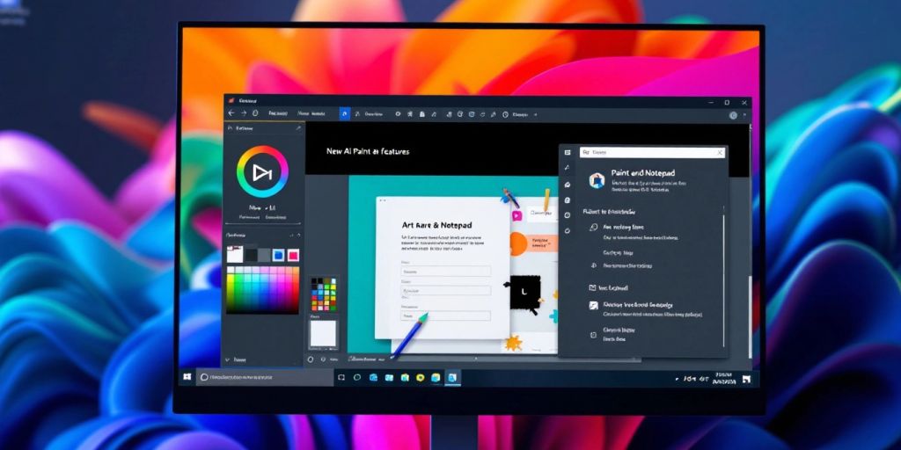Click the pen icon in the side panel strip
The height and width of the screenshot is (450, 901).
click(568, 167)
